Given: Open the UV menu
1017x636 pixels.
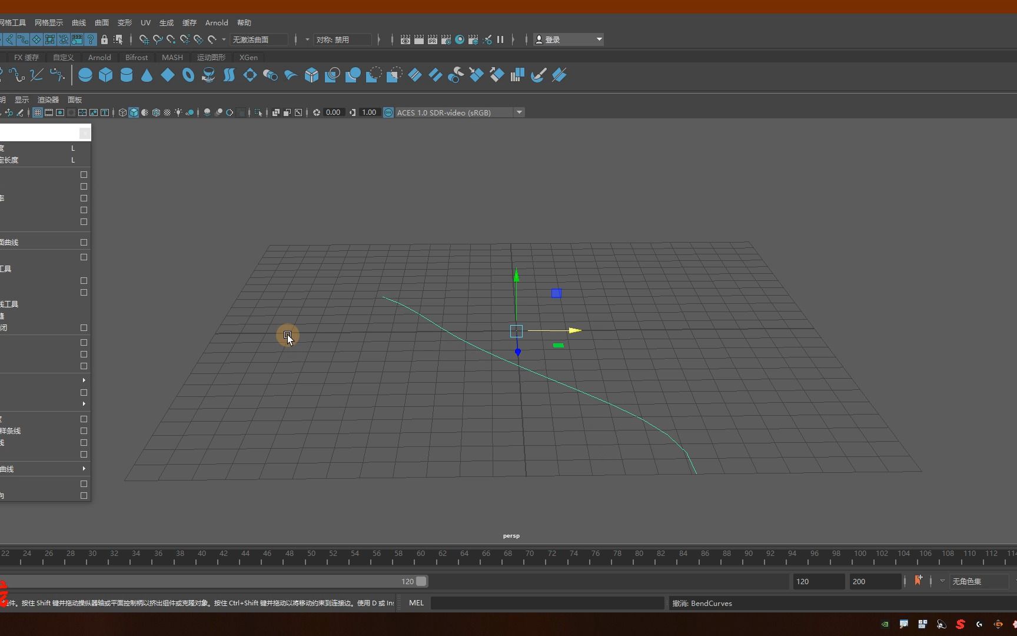Looking at the screenshot, I should 145,23.
